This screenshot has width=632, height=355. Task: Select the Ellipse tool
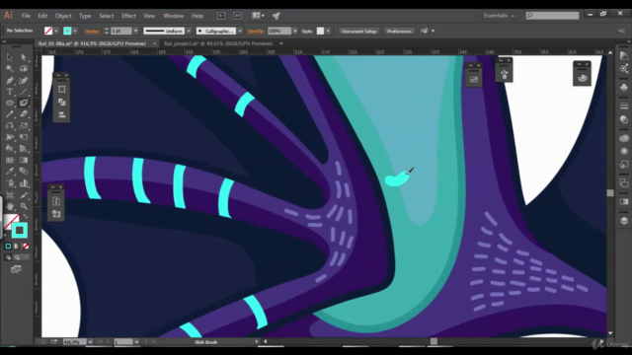click(x=10, y=103)
